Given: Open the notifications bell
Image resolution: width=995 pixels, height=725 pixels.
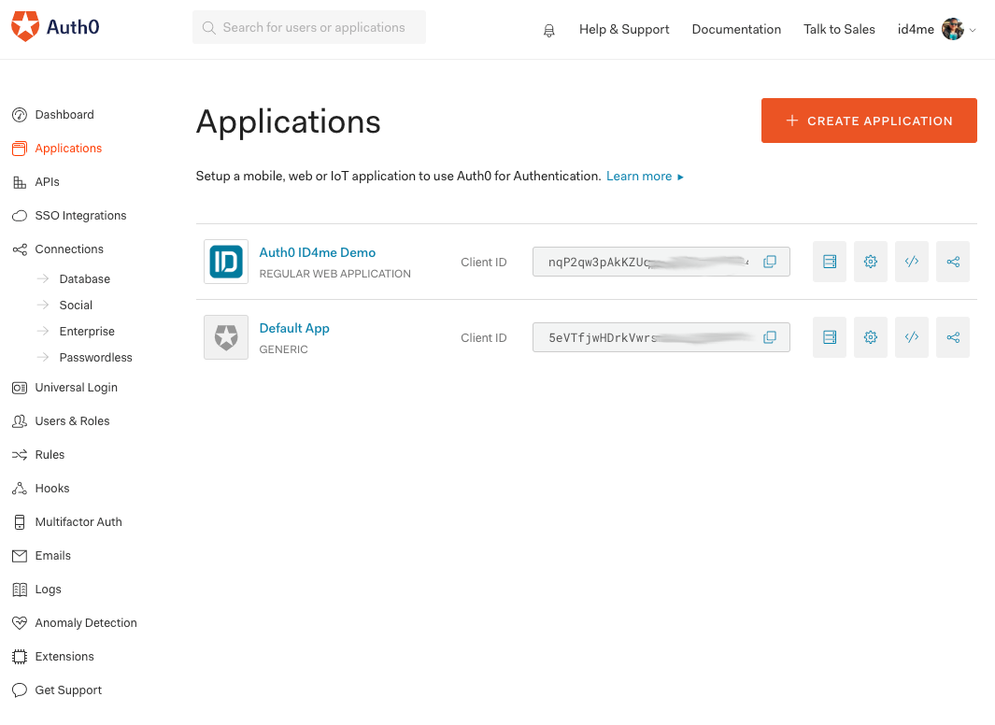Looking at the screenshot, I should point(548,29).
